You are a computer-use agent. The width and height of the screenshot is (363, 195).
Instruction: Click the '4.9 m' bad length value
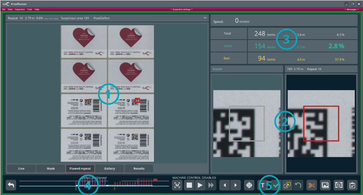tap(301, 60)
